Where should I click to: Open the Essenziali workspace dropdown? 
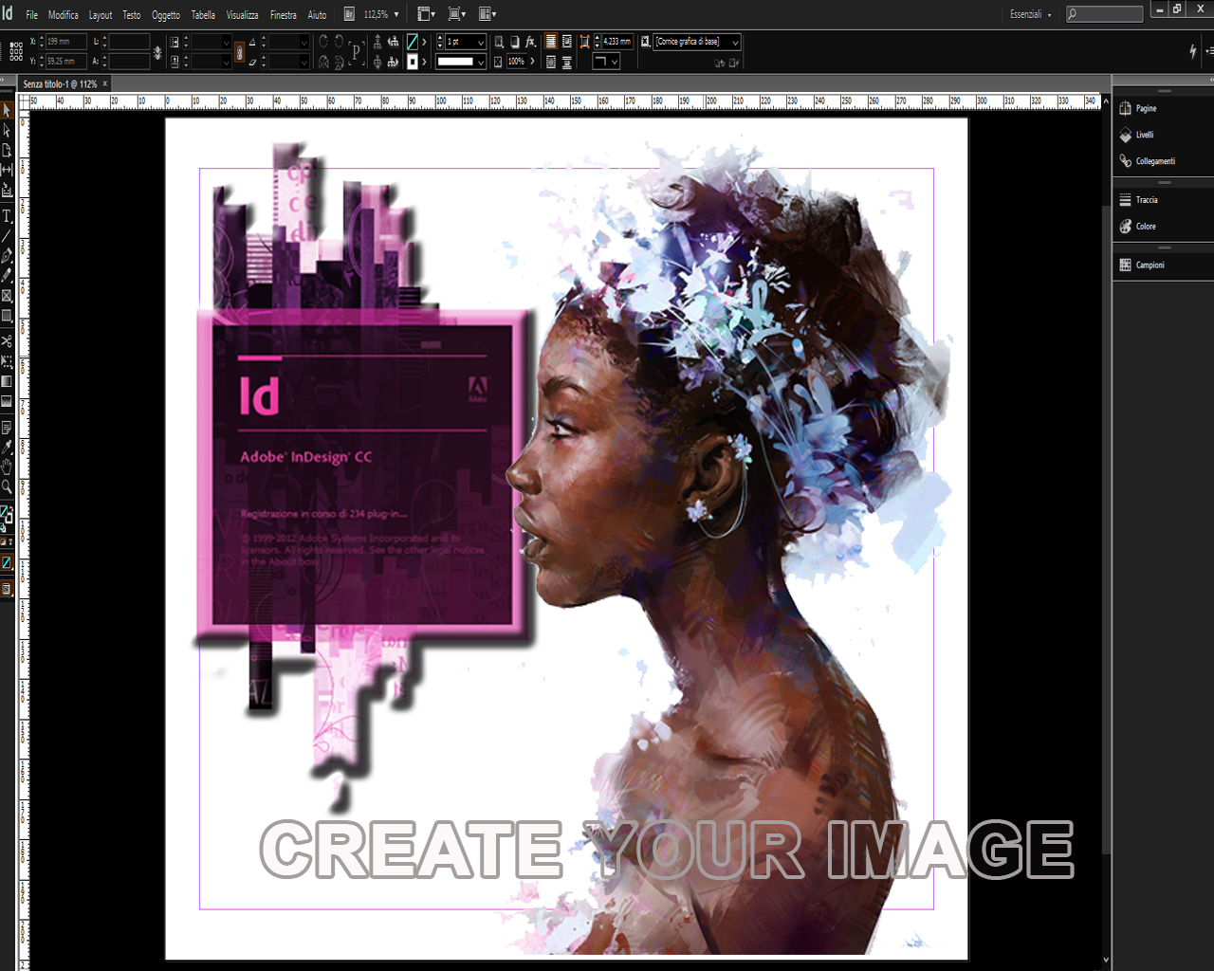(1031, 14)
